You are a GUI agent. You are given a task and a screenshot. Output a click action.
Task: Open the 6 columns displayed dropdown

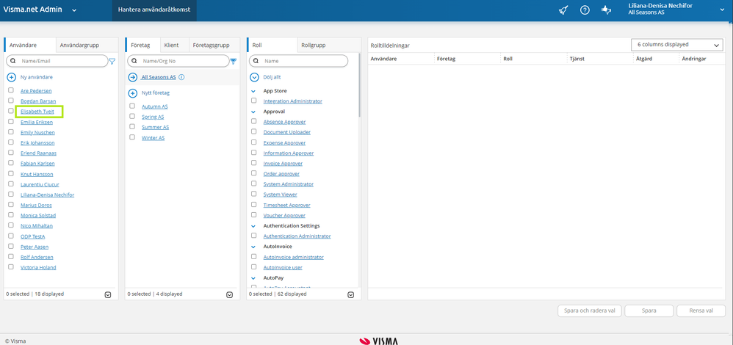(x=676, y=45)
